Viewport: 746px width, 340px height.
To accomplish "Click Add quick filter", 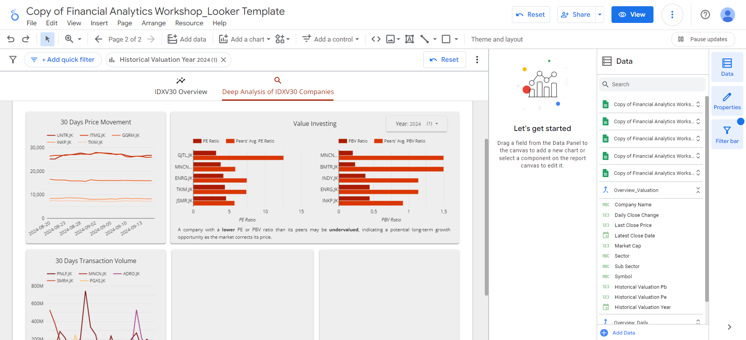I will (x=63, y=59).
